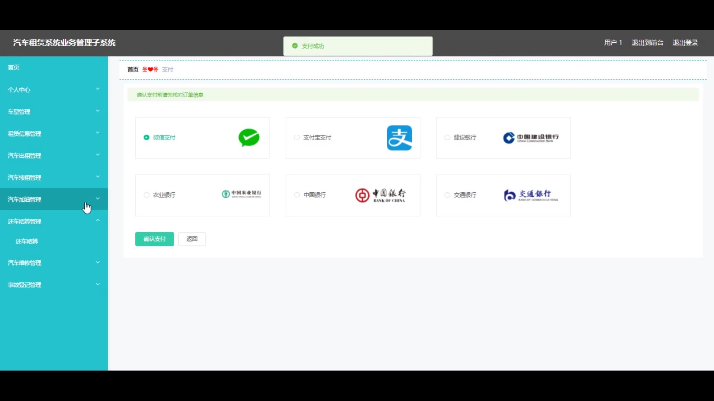
Task: Open the 还车结算 submenu item
Action: coord(27,241)
